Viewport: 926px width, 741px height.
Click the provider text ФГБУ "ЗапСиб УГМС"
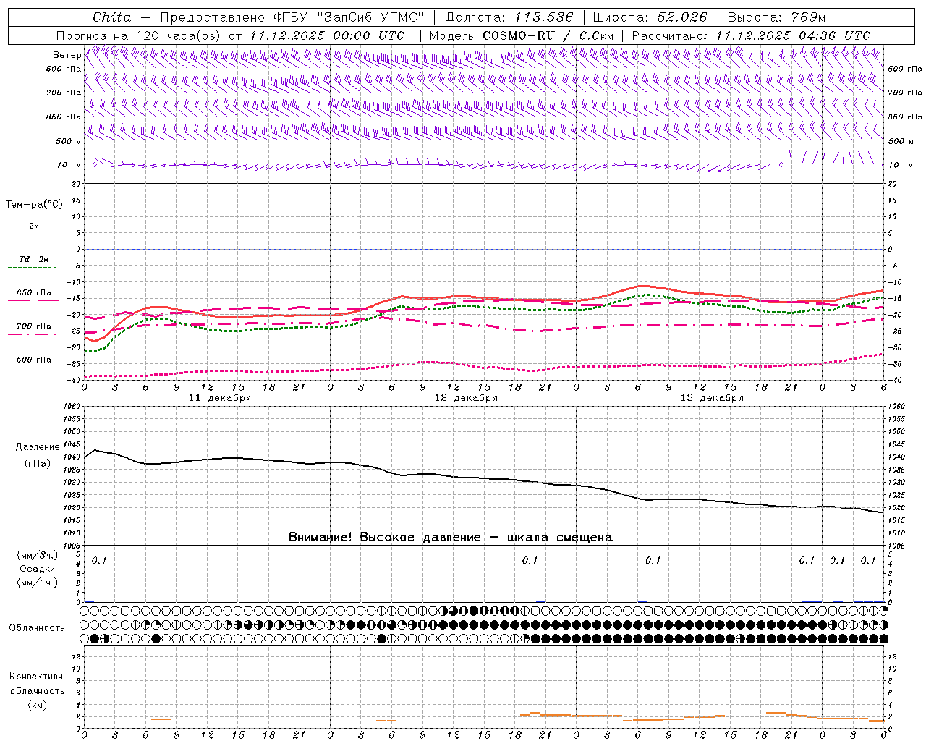(x=349, y=17)
